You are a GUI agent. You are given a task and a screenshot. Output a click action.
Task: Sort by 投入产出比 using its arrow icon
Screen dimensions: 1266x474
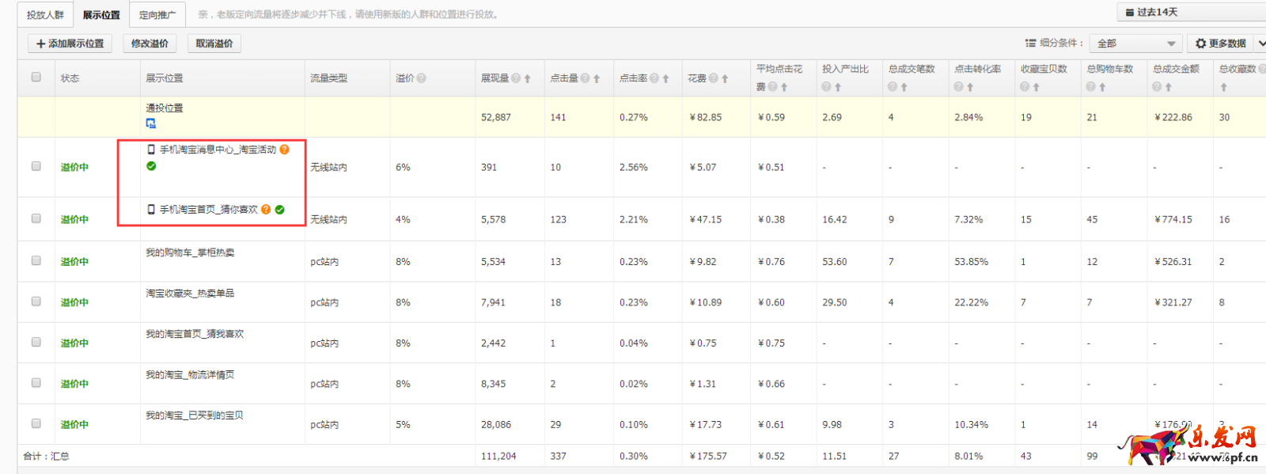coord(838,88)
